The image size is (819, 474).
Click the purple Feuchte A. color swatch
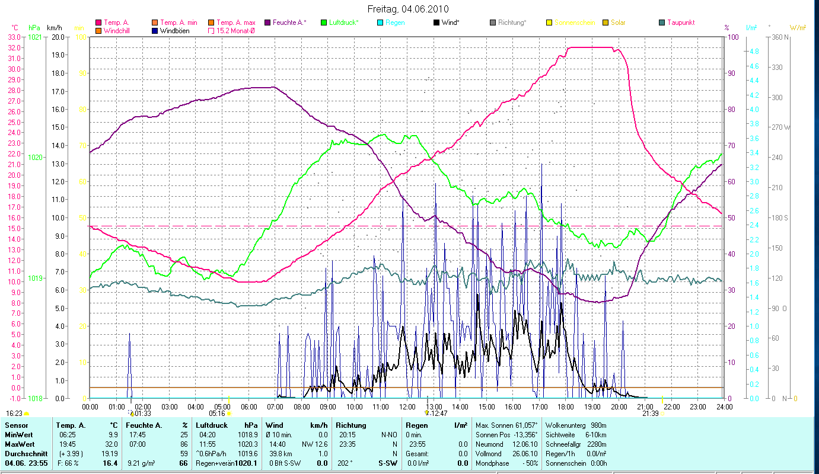pos(267,23)
